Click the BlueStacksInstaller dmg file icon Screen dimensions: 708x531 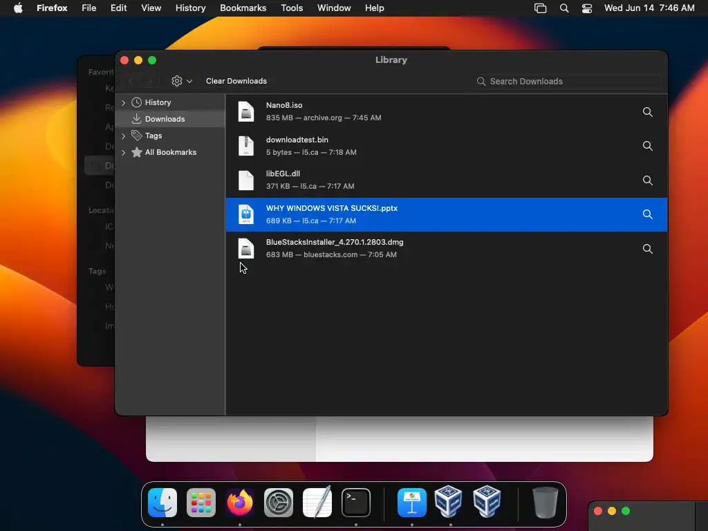click(x=246, y=248)
